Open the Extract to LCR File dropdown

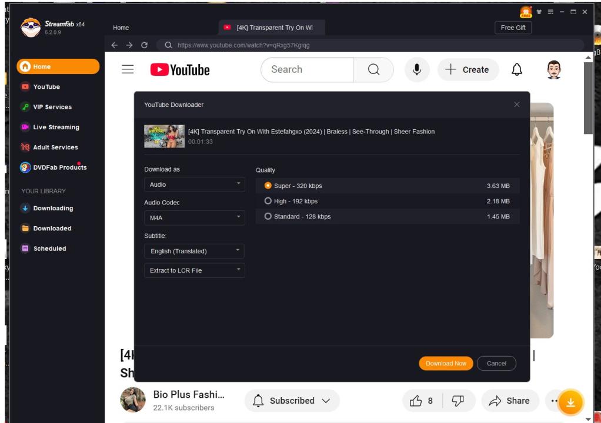coord(194,270)
